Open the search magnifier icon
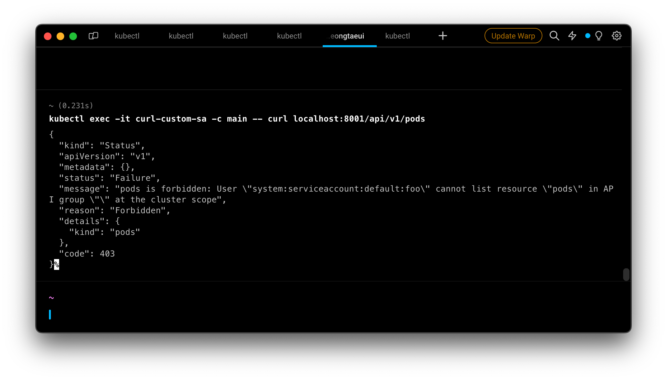The image size is (667, 380). click(554, 36)
